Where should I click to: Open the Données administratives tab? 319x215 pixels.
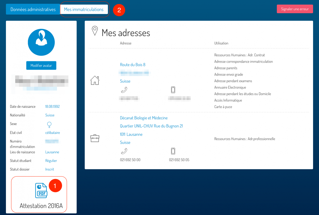[x=33, y=9]
